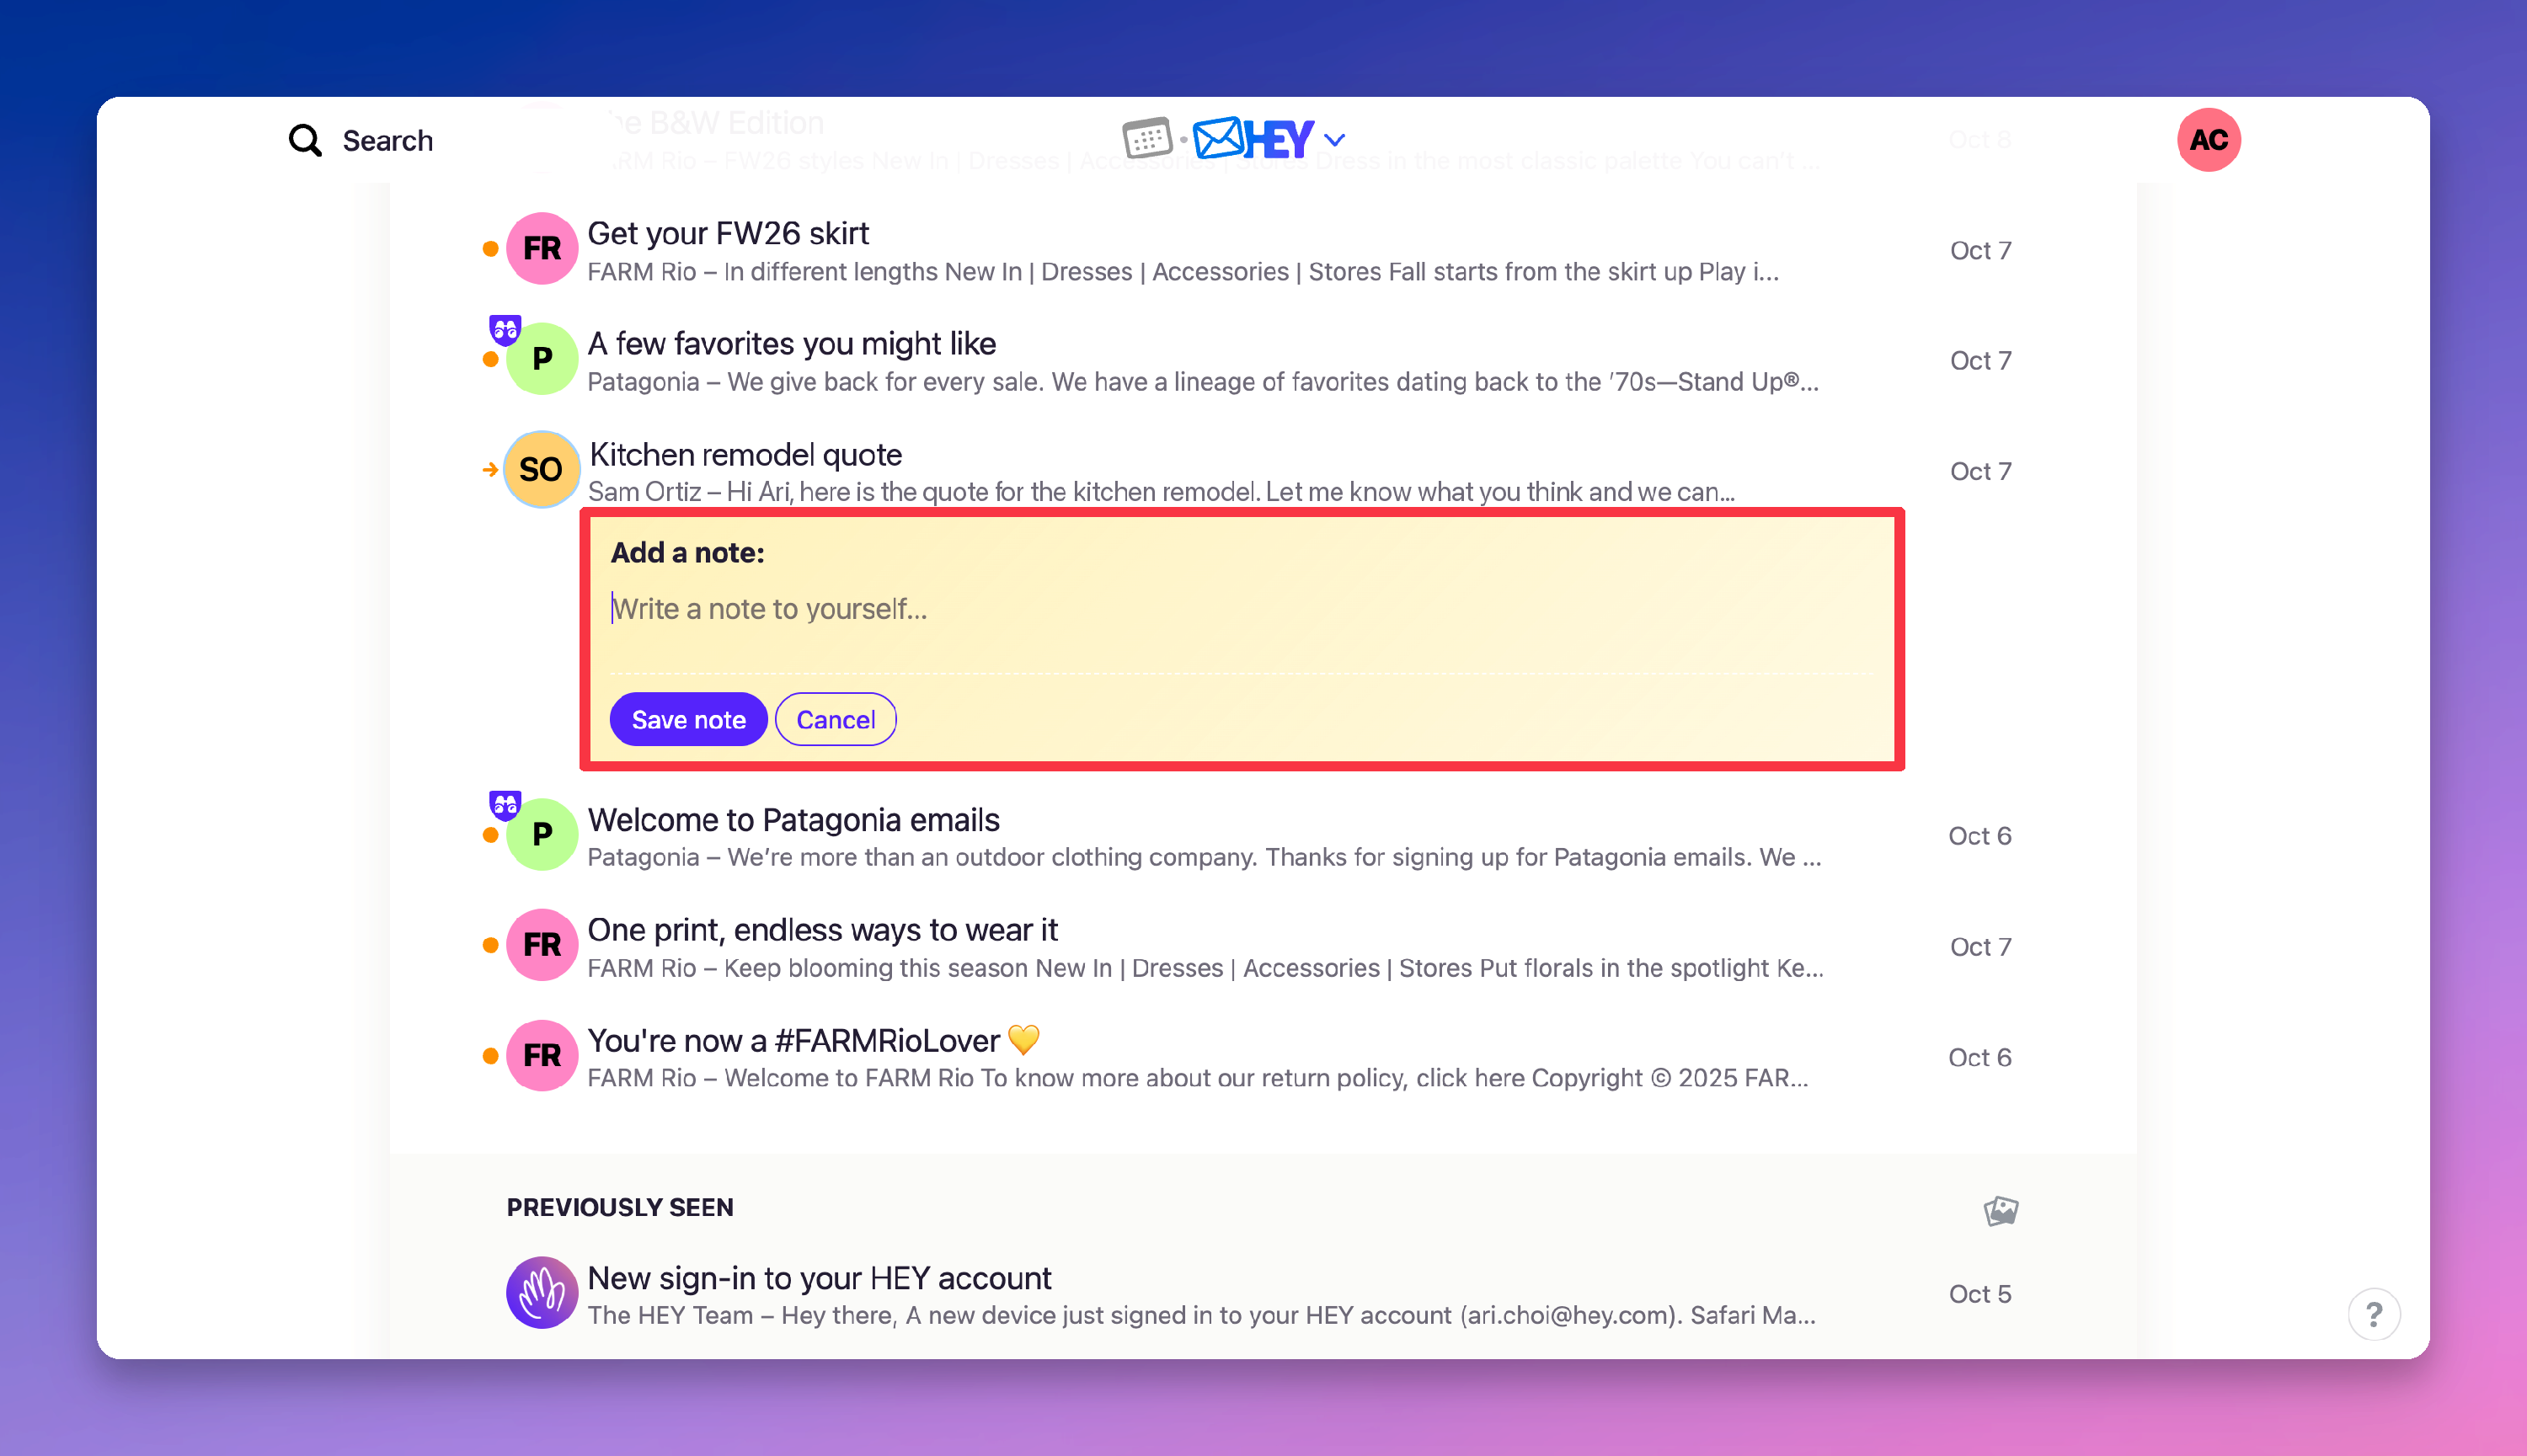Click the Oct 5 date on HEY sign-in email
This screenshot has width=2527, height=1456.
pos(1979,1294)
